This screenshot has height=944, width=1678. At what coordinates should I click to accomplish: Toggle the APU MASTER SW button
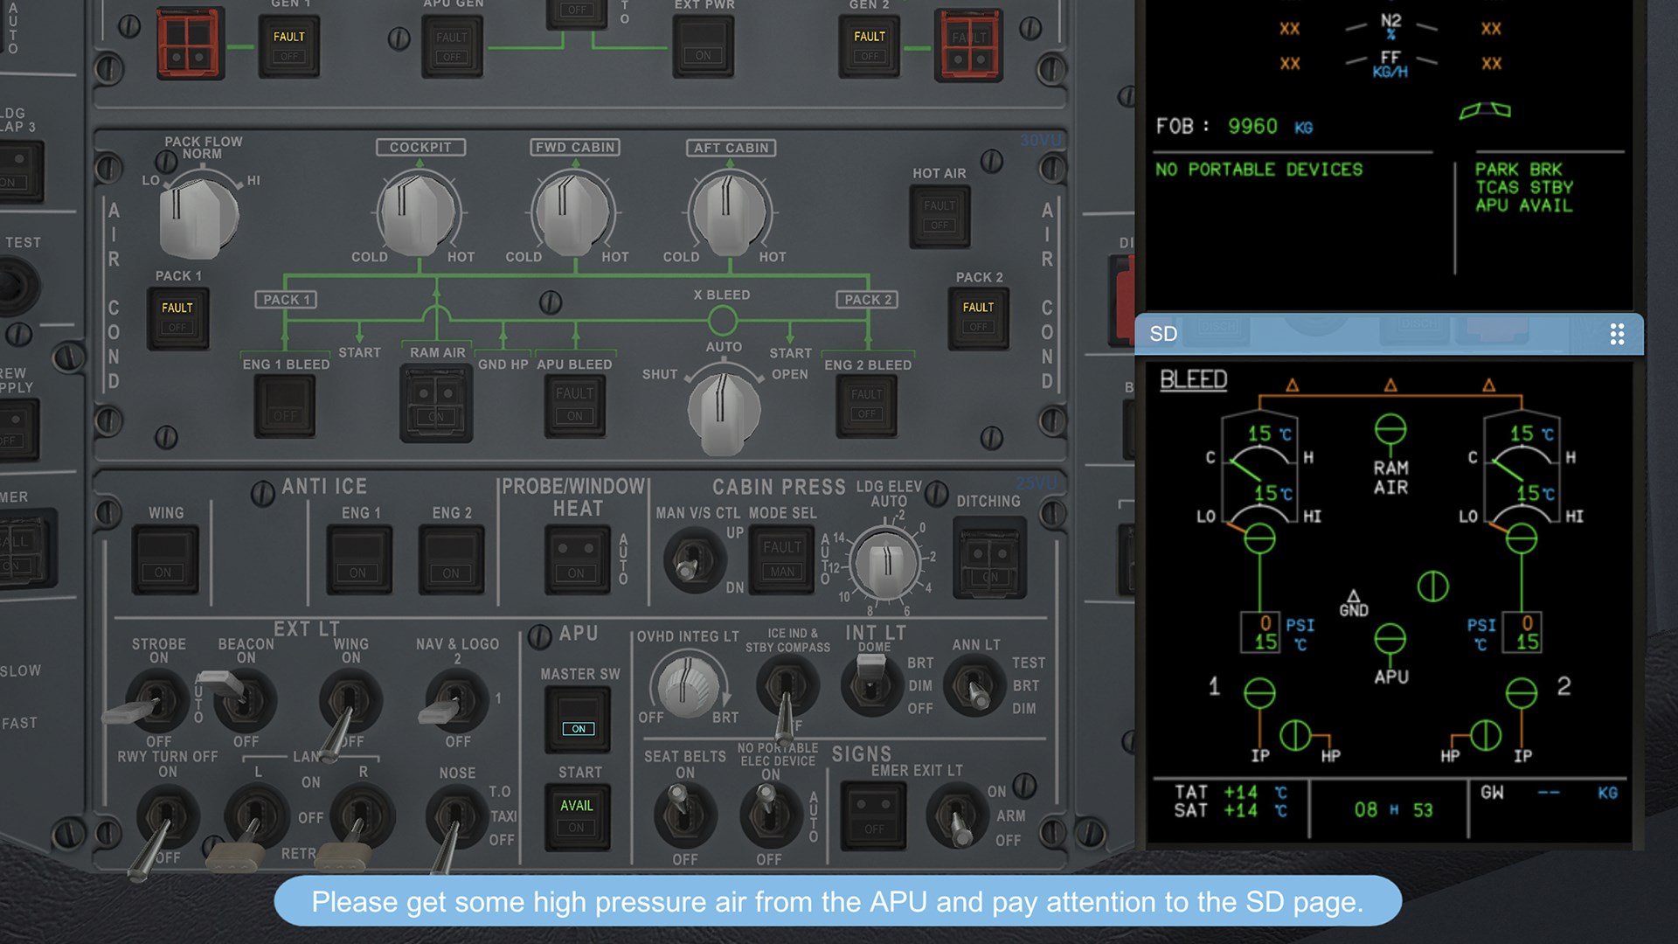coord(578,718)
